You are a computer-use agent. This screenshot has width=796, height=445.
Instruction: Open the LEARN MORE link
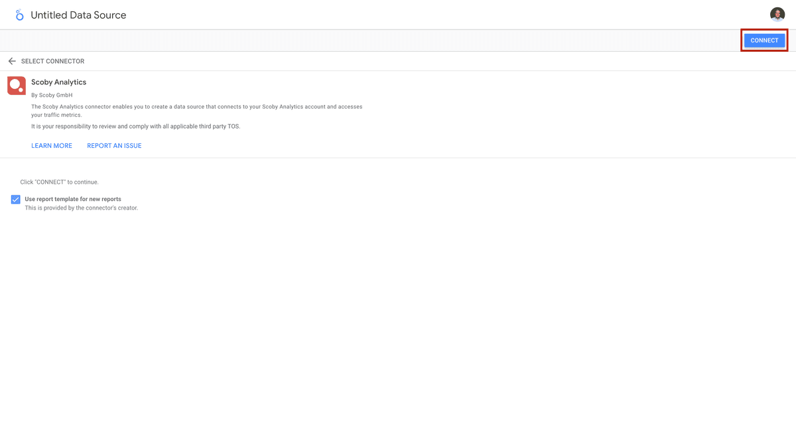(52, 146)
